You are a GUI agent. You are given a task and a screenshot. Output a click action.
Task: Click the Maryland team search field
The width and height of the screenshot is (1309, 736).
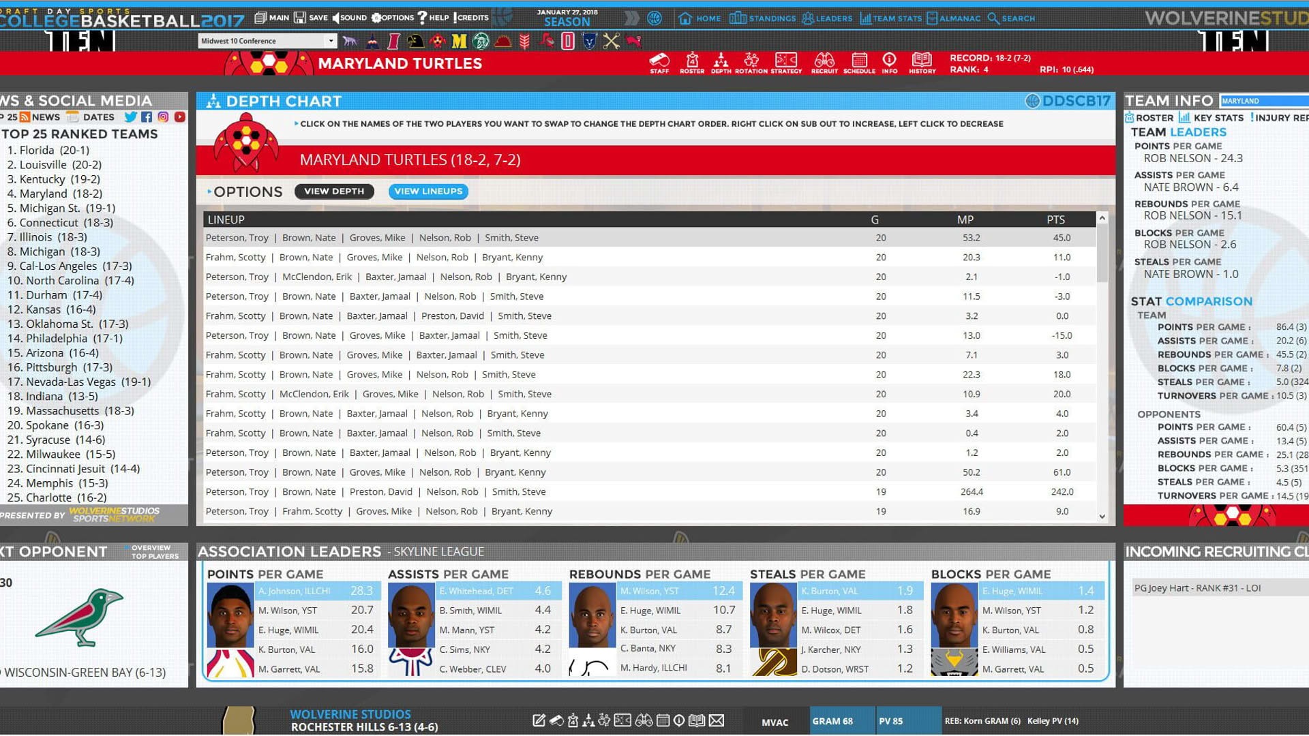[x=1264, y=101]
